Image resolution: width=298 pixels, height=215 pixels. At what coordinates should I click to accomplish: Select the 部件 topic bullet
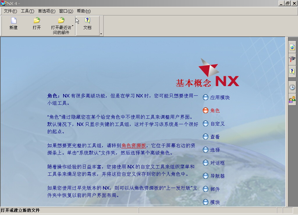[x=205, y=189]
